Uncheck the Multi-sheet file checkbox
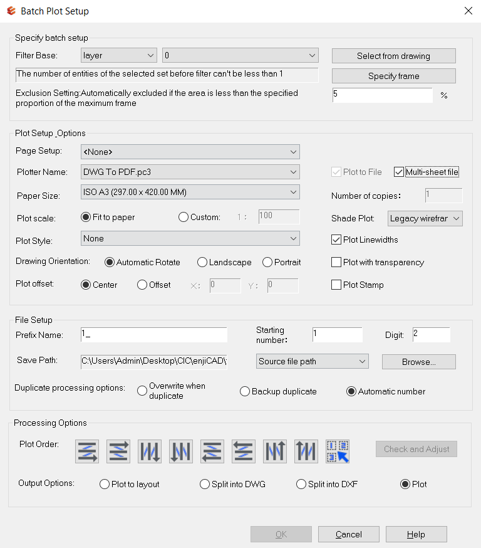 399,172
